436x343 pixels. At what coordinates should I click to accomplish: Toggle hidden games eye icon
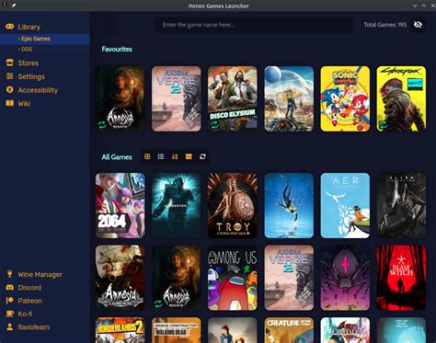418,25
